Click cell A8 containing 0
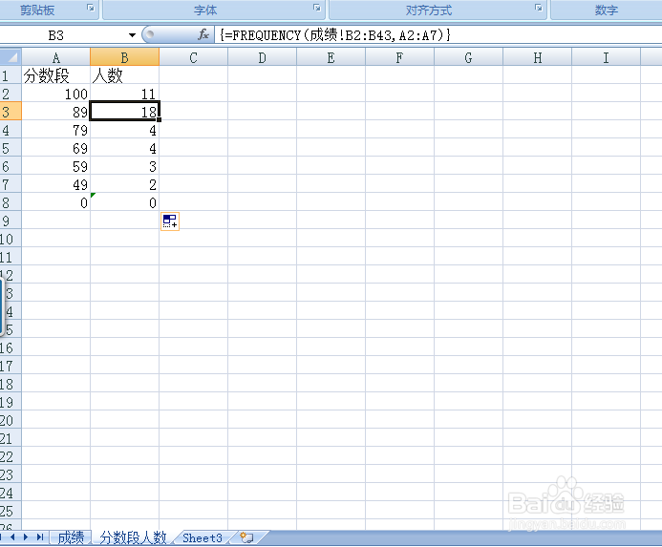 (55, 202)
